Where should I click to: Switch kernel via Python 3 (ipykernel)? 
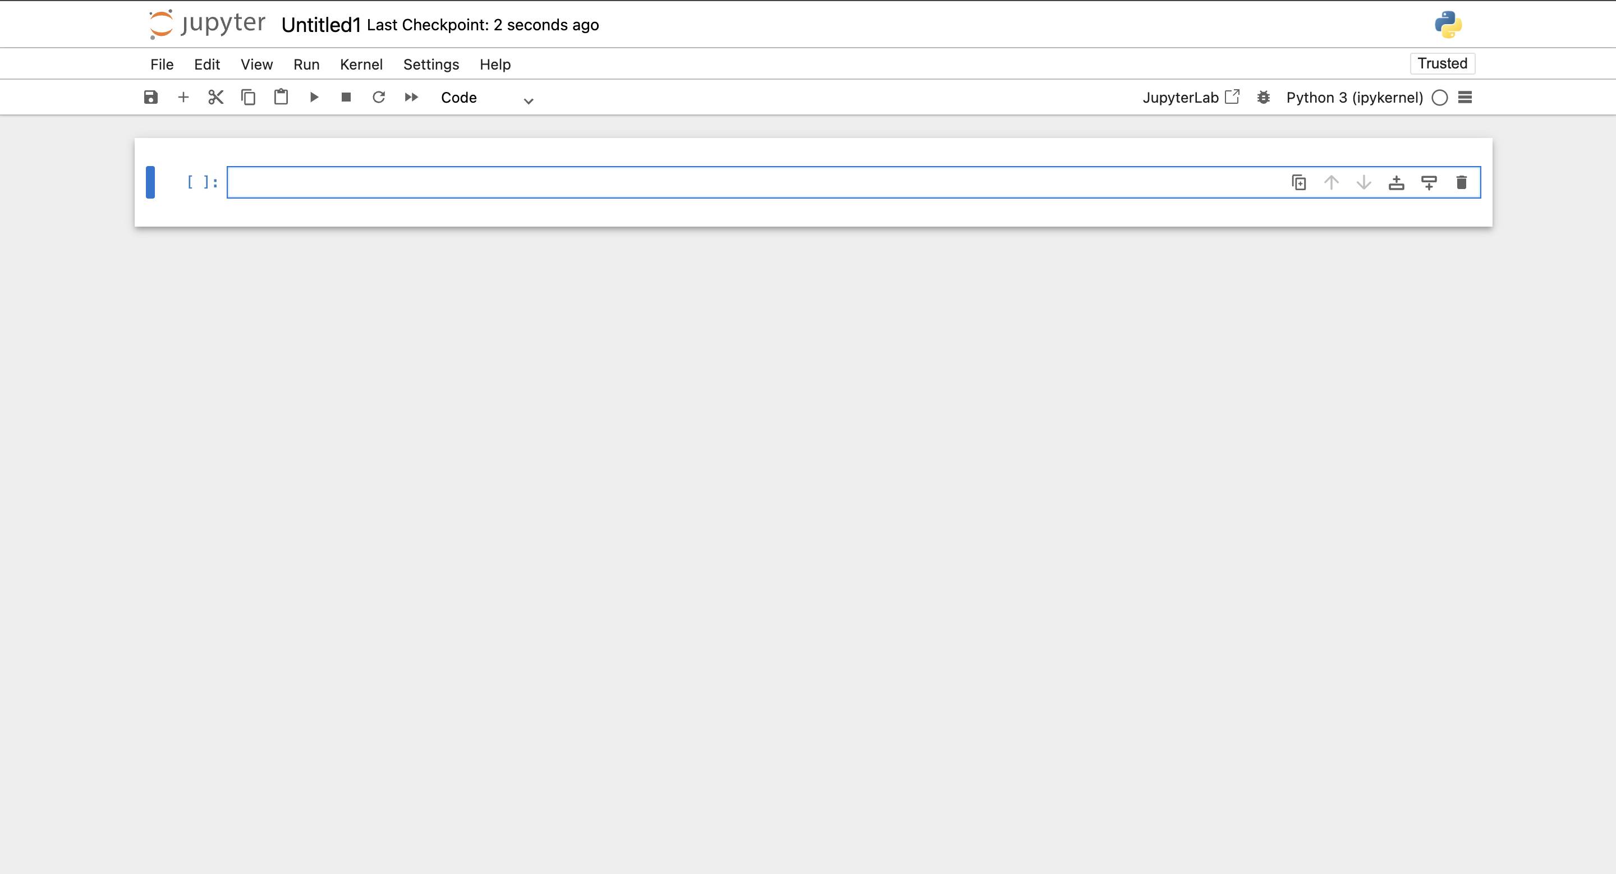pos(1355,97)
